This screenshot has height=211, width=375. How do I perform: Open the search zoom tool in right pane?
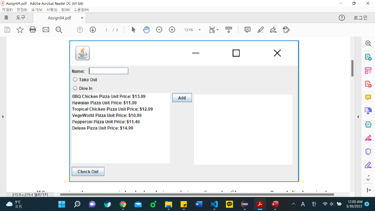[368, 43]
